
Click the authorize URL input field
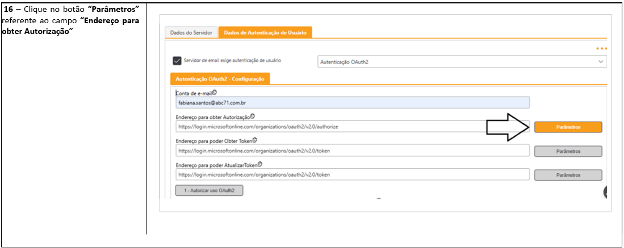pos(352,127)
